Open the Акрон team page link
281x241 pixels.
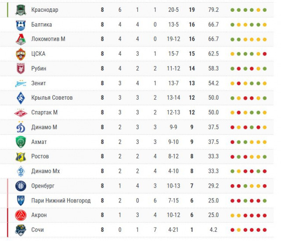click(39, 215)
